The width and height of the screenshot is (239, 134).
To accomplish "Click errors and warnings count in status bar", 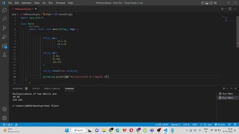I will (7, 124).
